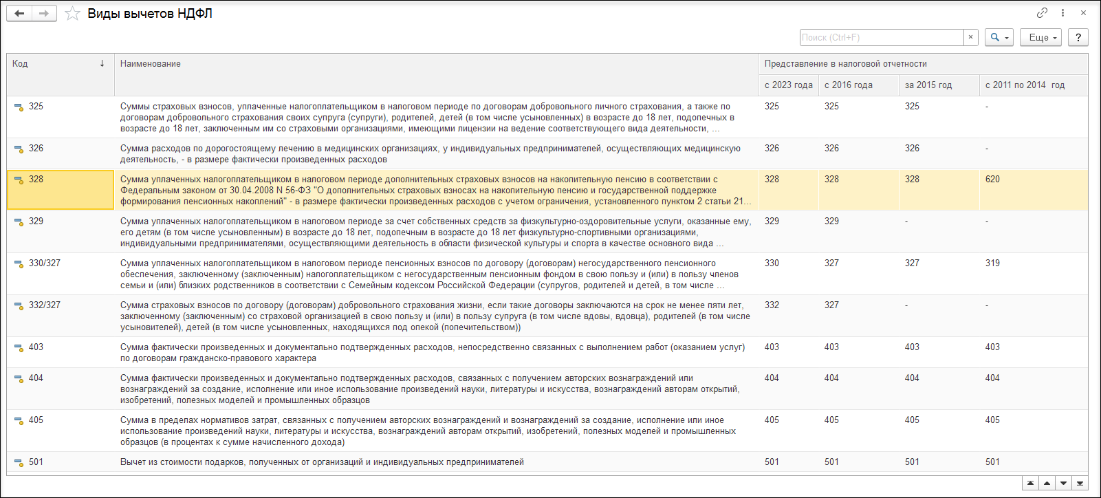Select the row icon for code 330/327
Image resolution: width=1101 pixels, height=498 pixels.
coord(19,264)
